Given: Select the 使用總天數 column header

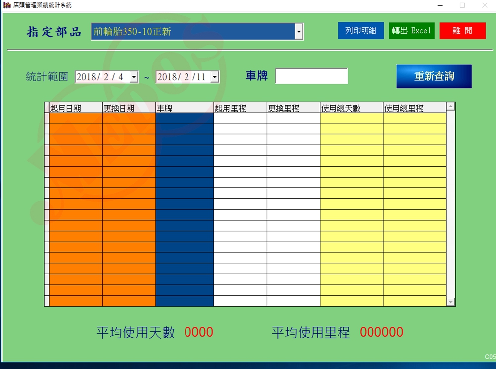Looking at the screenshot, I should pos(351,108).
